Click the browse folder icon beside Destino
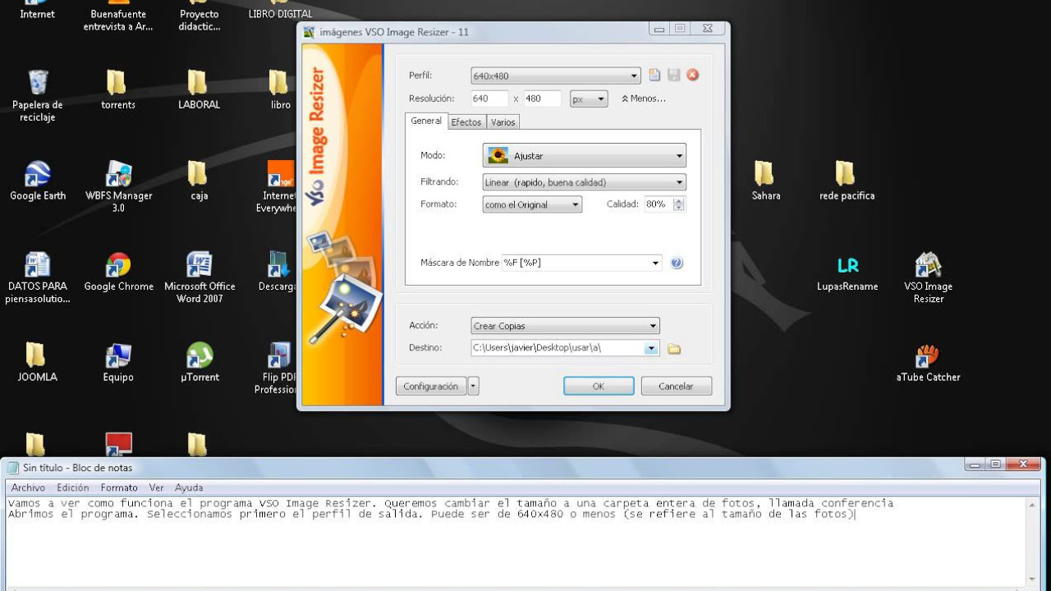Image resolution: width=1051 pixels, height=591 pixels. tap(674, 349)
